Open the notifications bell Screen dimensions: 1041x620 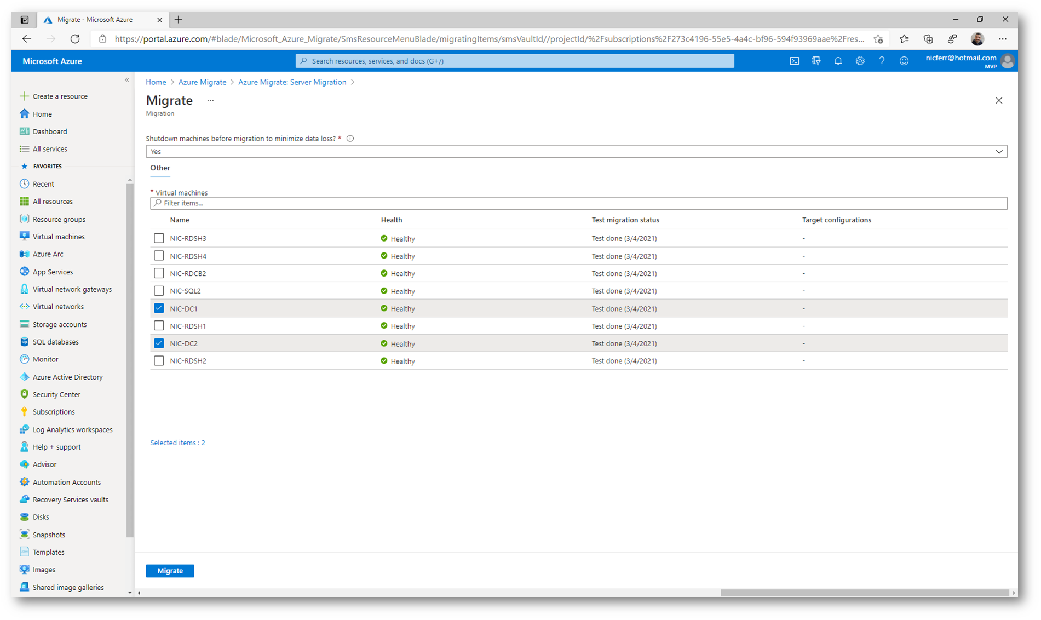838,61
